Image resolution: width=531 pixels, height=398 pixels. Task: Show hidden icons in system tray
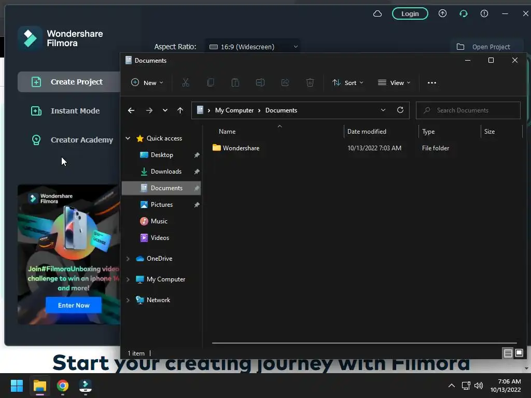click(x=452, y=386)
